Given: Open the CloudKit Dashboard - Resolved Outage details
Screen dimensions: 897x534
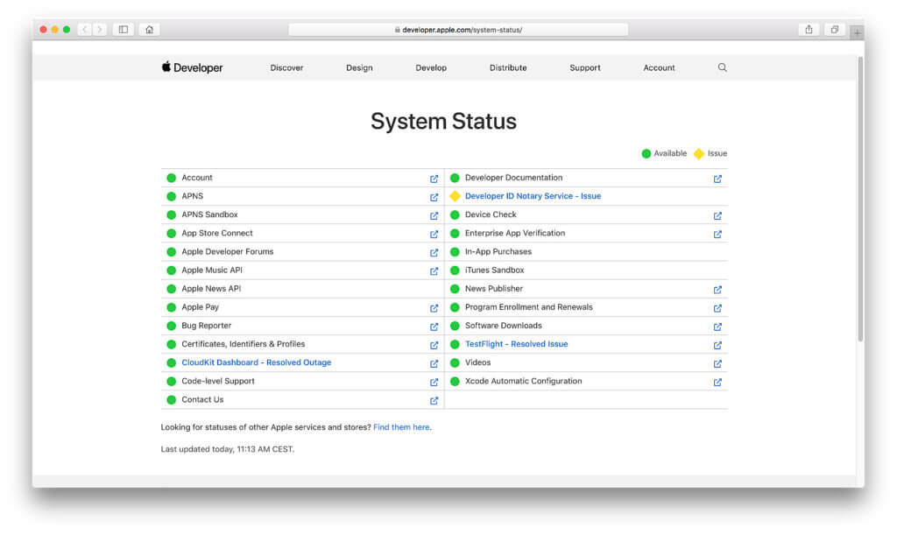Looking at the screenshot, I should [x=256, y=362].
